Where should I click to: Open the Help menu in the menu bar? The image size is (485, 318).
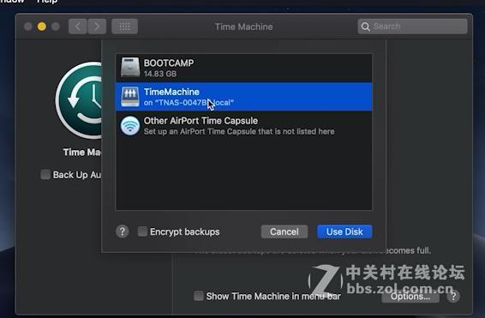click(x=47, y=2)
